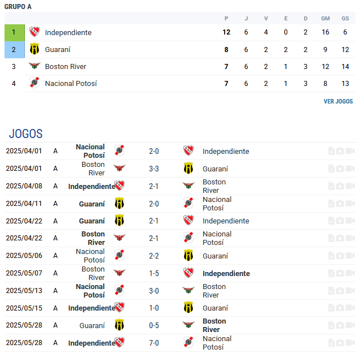Click video icon for Nacional Potosí 3-0 Boston River

pos(350,291)
